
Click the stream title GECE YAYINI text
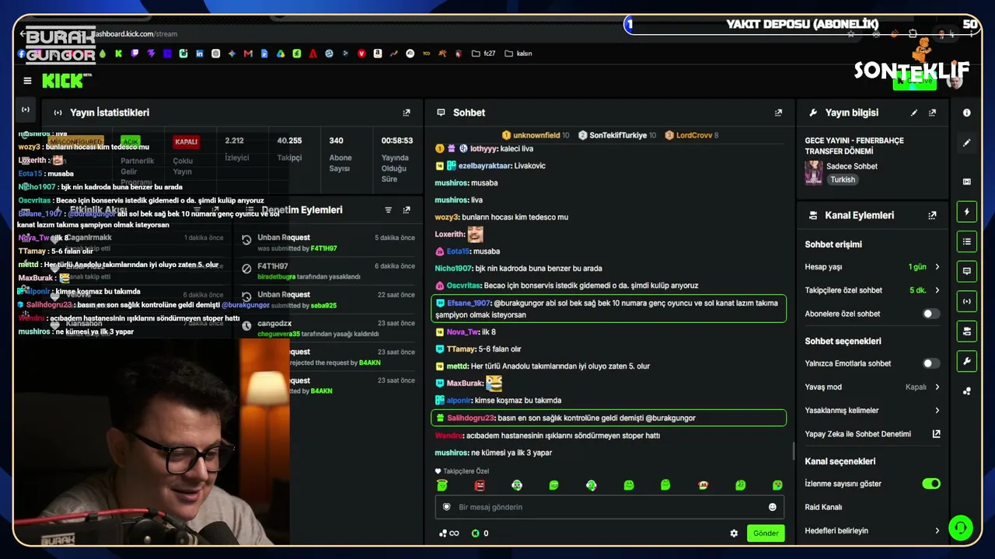tap(854, 146)
